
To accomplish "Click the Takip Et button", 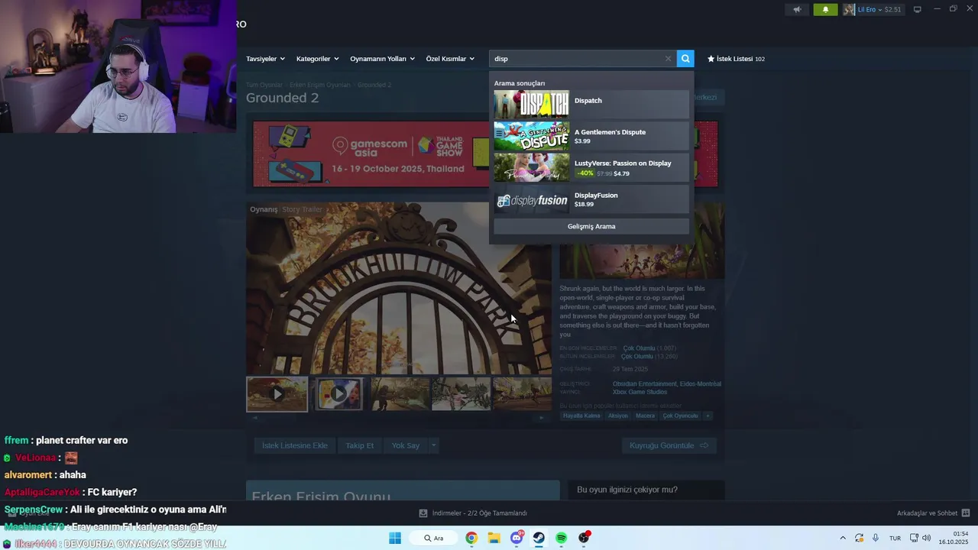I will (360, 445).
